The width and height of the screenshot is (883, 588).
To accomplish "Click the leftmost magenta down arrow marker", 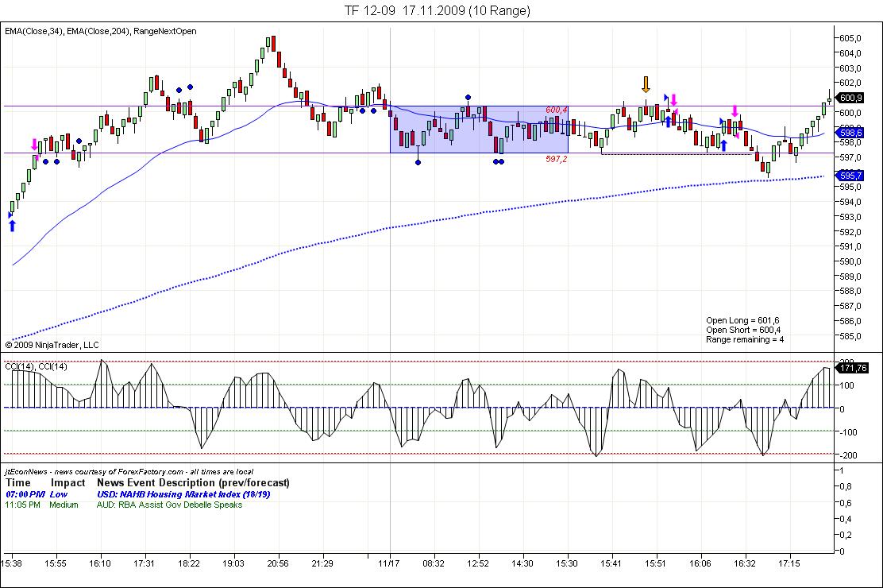I will click(34, 145).
